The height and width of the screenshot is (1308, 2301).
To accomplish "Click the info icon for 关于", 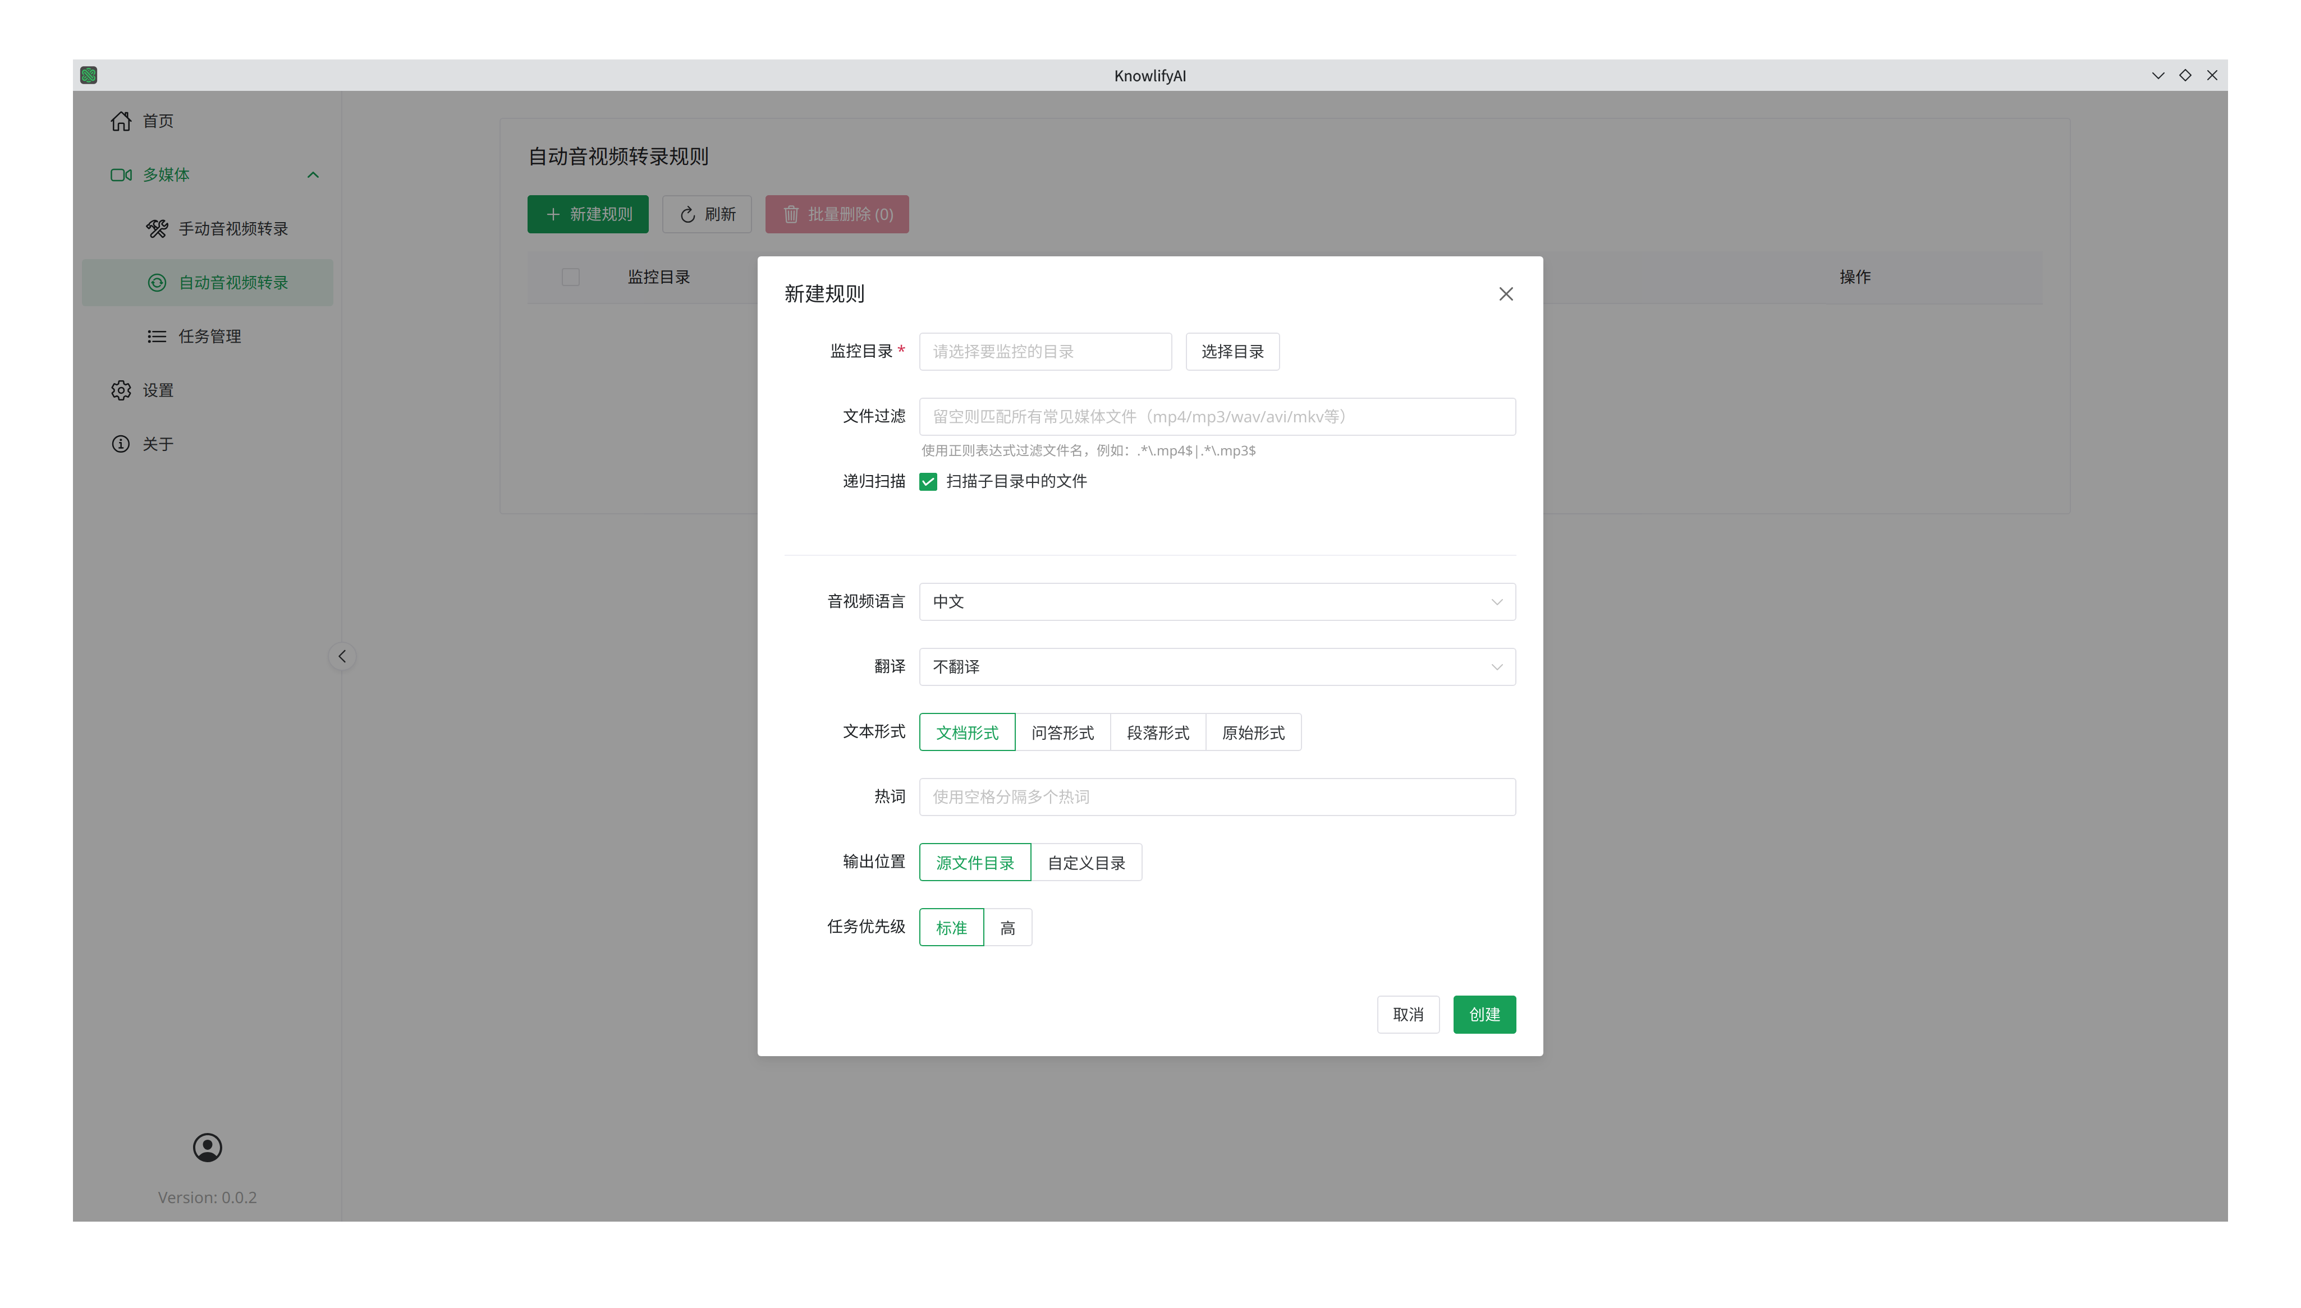I will click(121, 444).
